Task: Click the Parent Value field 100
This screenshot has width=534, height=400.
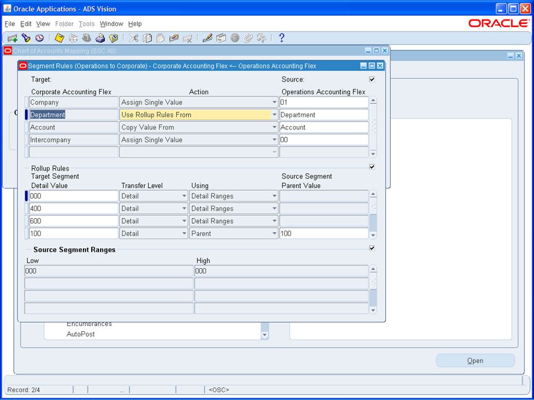Action: coord(324,234)
